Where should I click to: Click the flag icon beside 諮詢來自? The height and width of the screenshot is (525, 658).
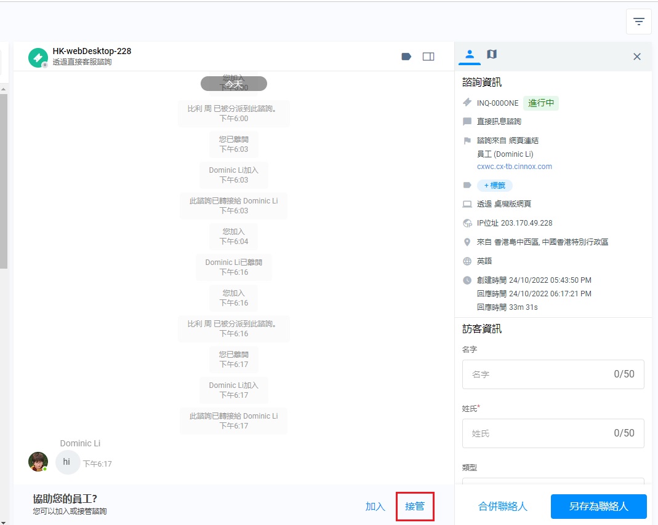tap(467, 141)
